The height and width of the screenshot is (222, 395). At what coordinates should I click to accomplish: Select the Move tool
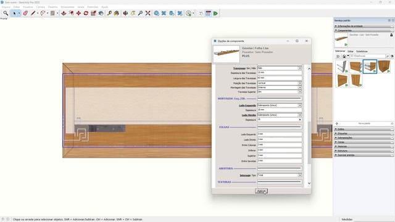point(78,13)
